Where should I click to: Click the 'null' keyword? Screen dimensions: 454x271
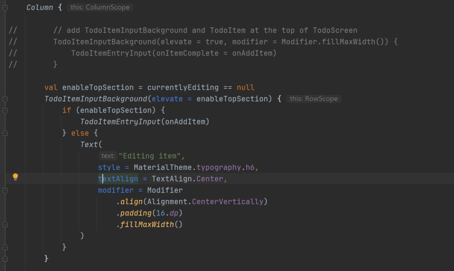pos(245,87)
